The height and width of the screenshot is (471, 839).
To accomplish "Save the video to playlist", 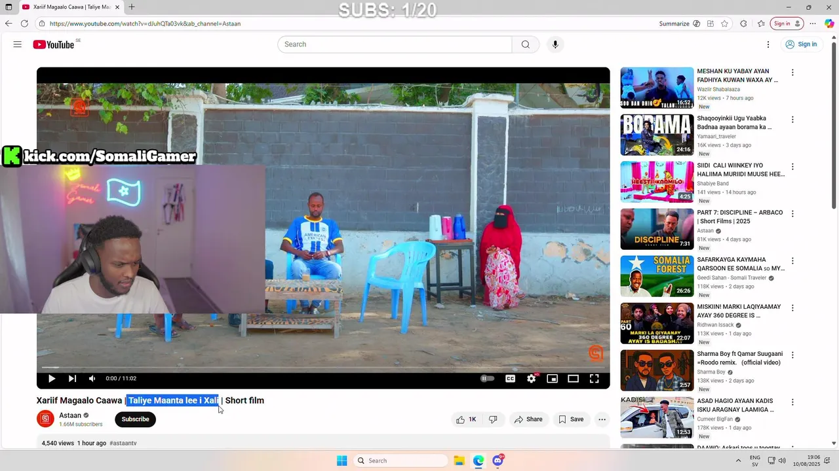I will click(571, 419).
